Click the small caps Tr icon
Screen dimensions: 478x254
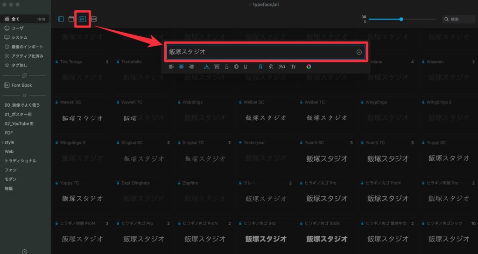click(293, 67)
